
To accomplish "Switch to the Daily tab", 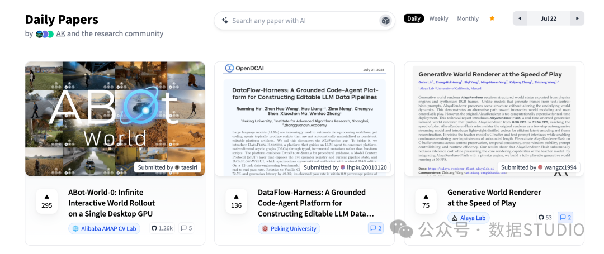I will click(x=414, y=18).
